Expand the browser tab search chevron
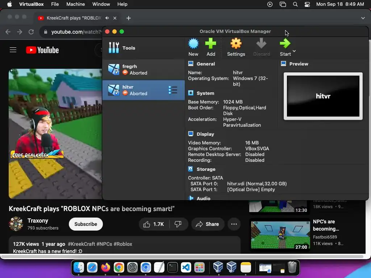Viewport: 371px width, 278px height. [x=363, y=18]
